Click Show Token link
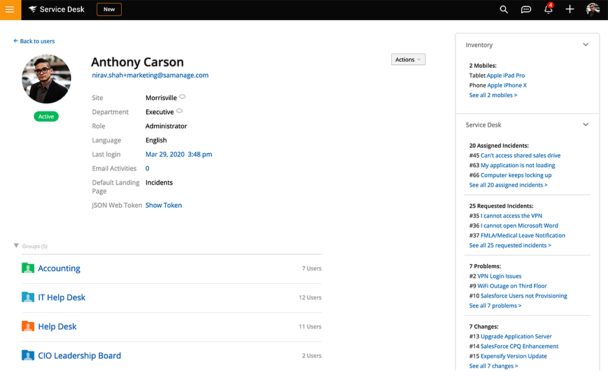 [x=163, y=205]
